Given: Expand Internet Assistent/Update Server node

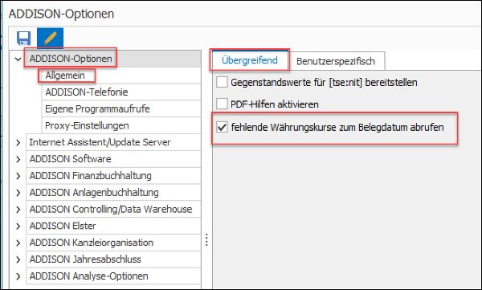Looking at the screenshot, I should pyautogui.click(x=18, y=142).
